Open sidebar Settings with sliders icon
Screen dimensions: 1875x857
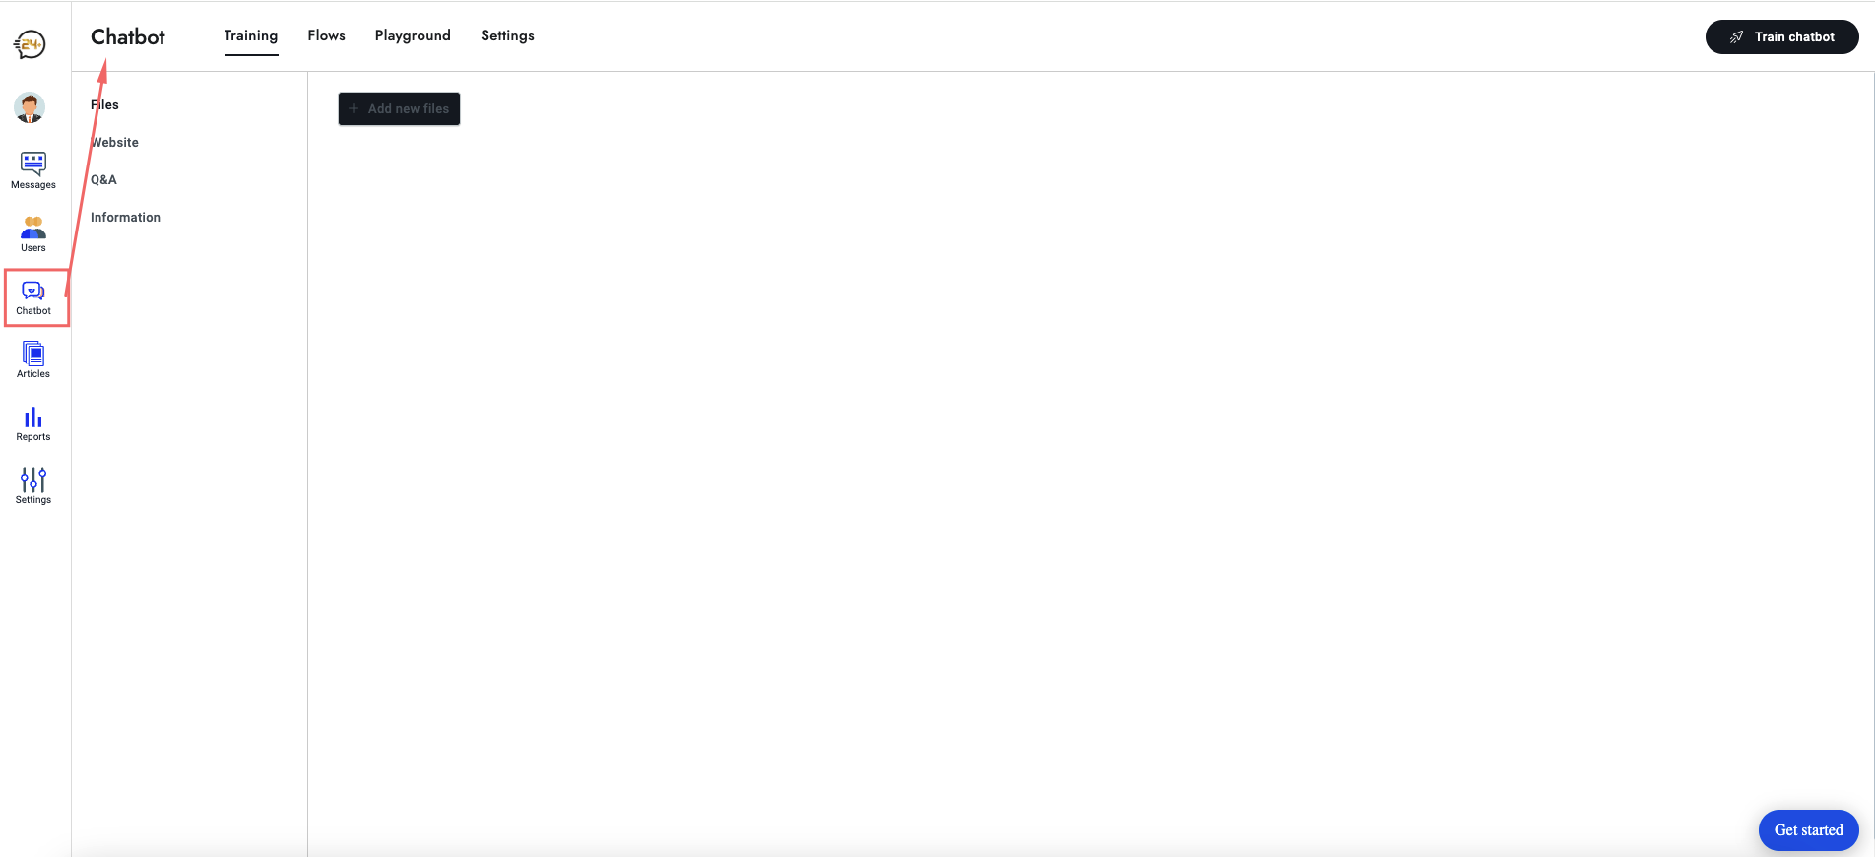click(33, 486)
